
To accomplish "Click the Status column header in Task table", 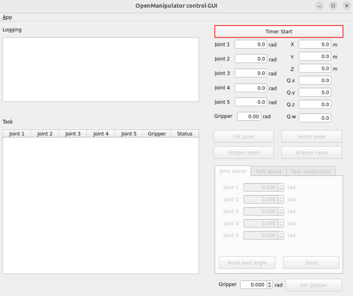I will tap(185, 134).
